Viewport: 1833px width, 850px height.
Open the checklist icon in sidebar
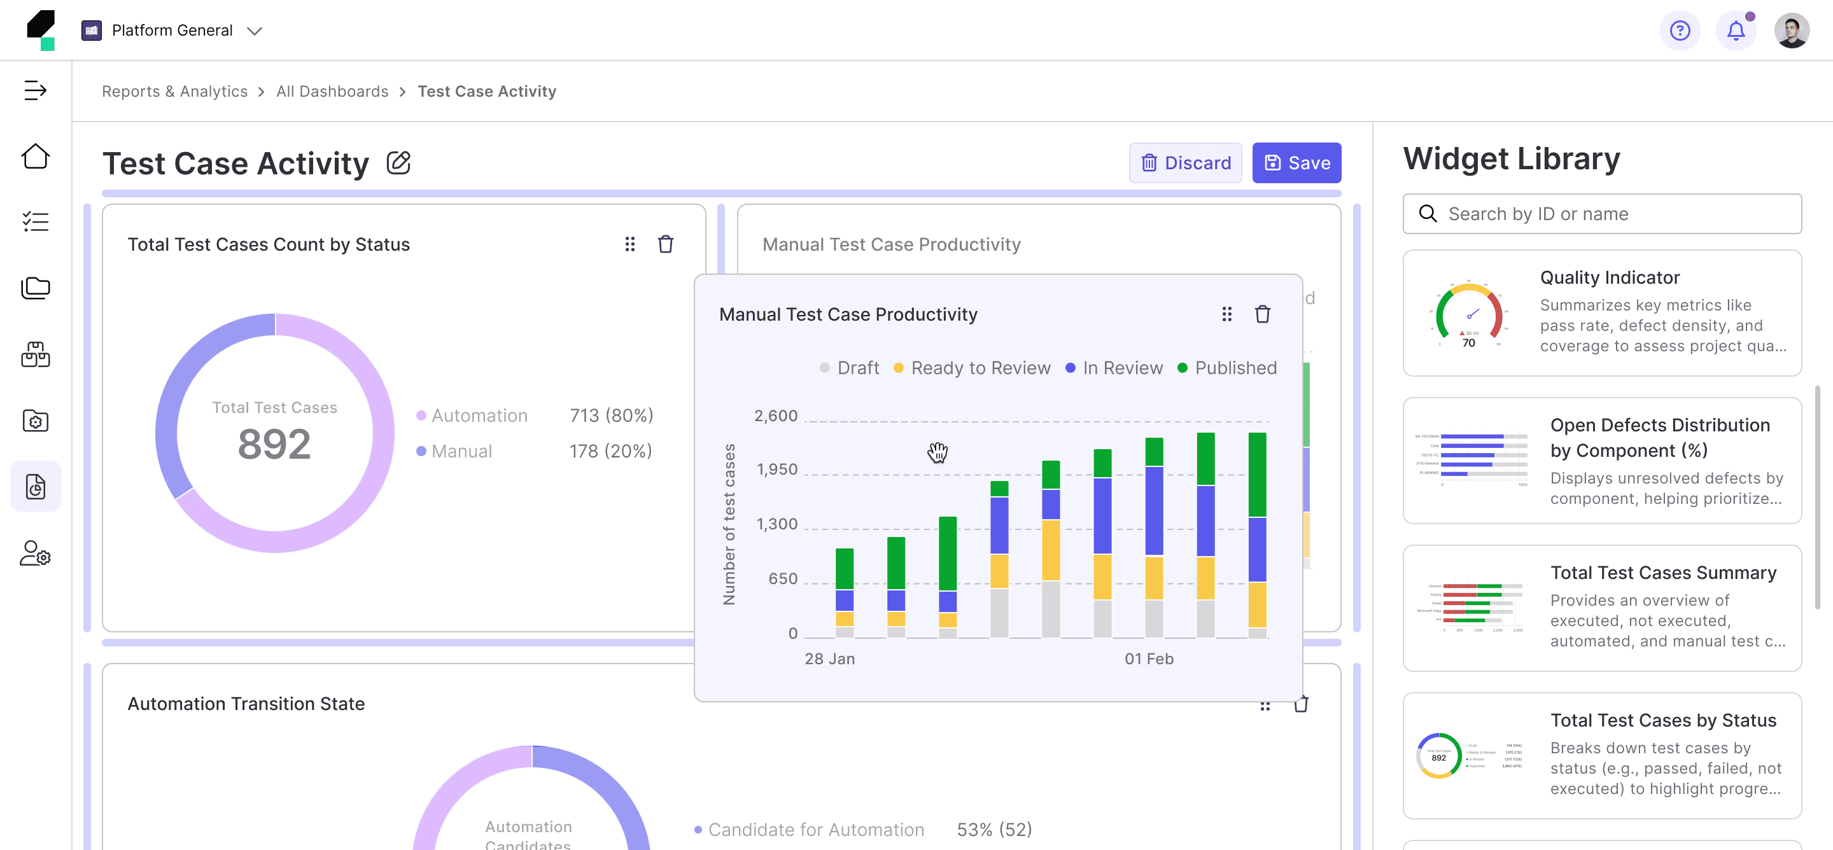pos(35,222)
